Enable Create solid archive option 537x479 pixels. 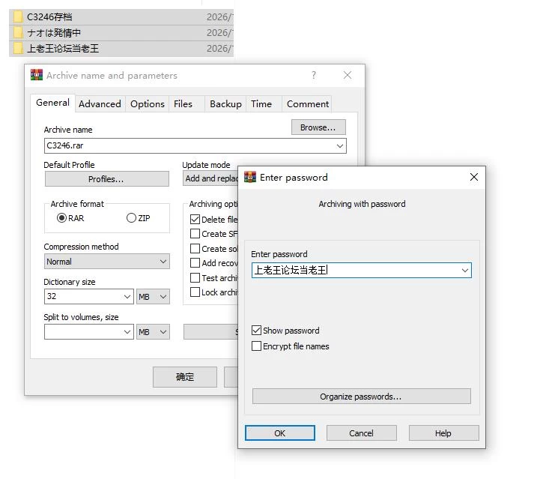point(195,249)
